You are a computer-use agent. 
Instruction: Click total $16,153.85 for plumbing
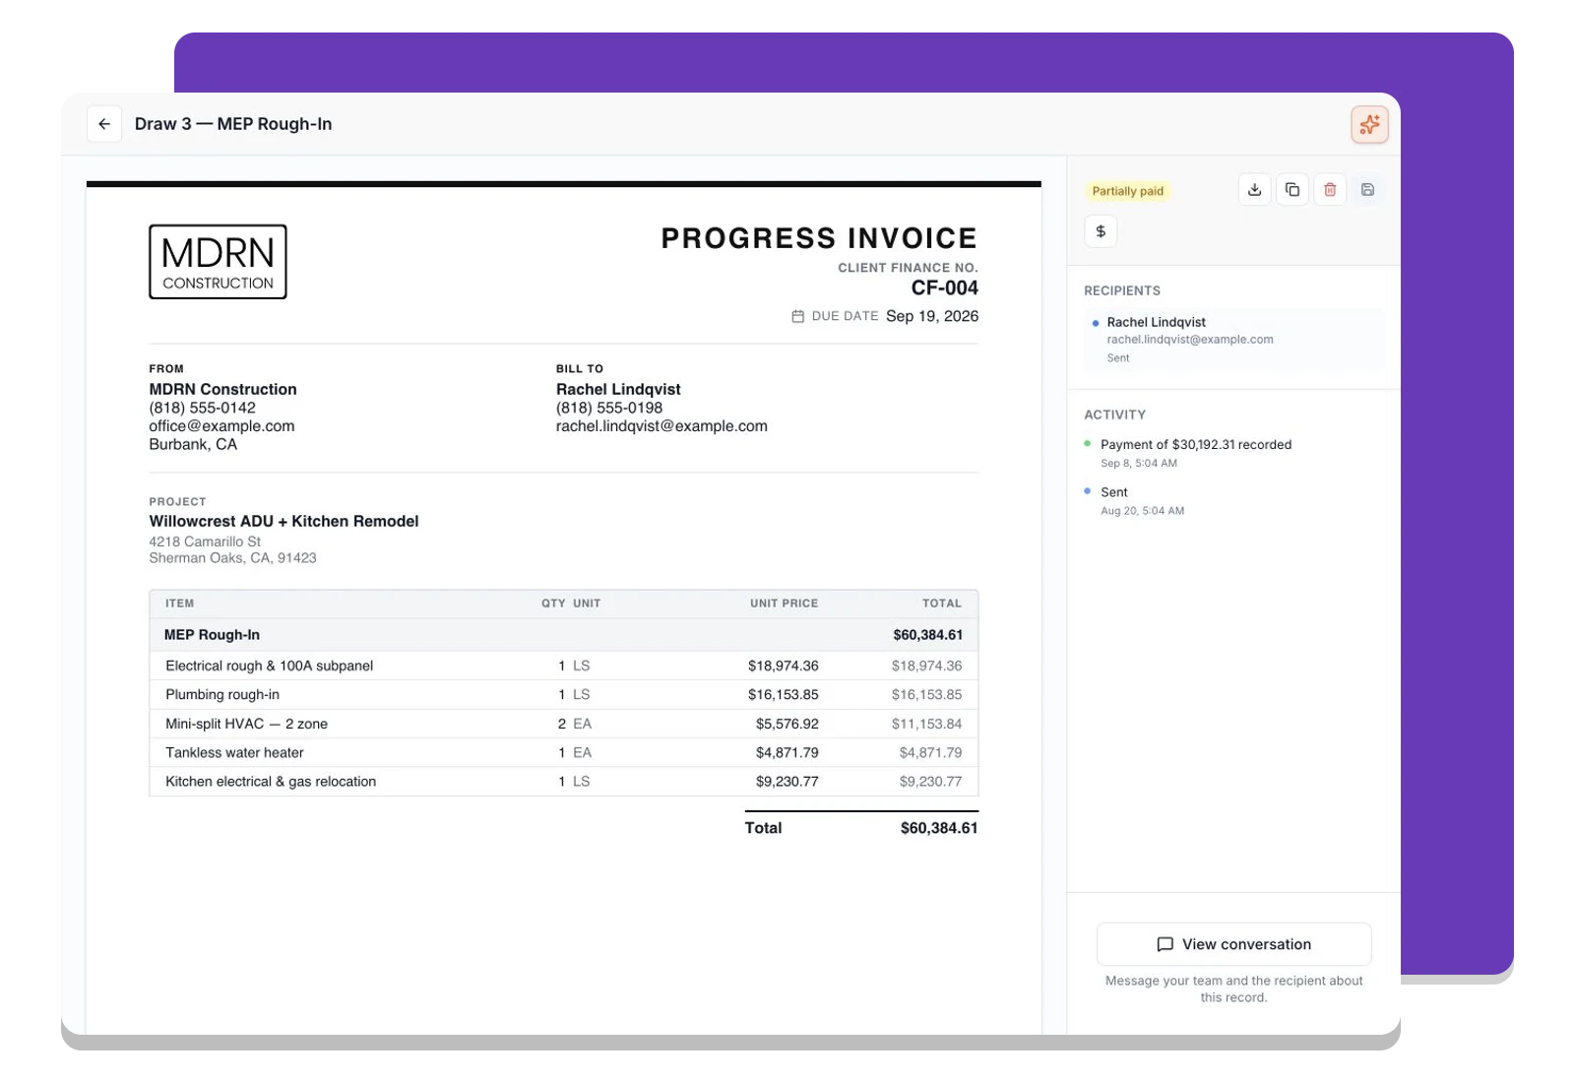pyautogui.click(x=926, y=694)
